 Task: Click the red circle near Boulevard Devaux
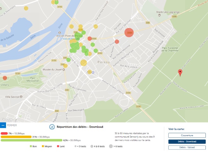(x=117, y=42)
